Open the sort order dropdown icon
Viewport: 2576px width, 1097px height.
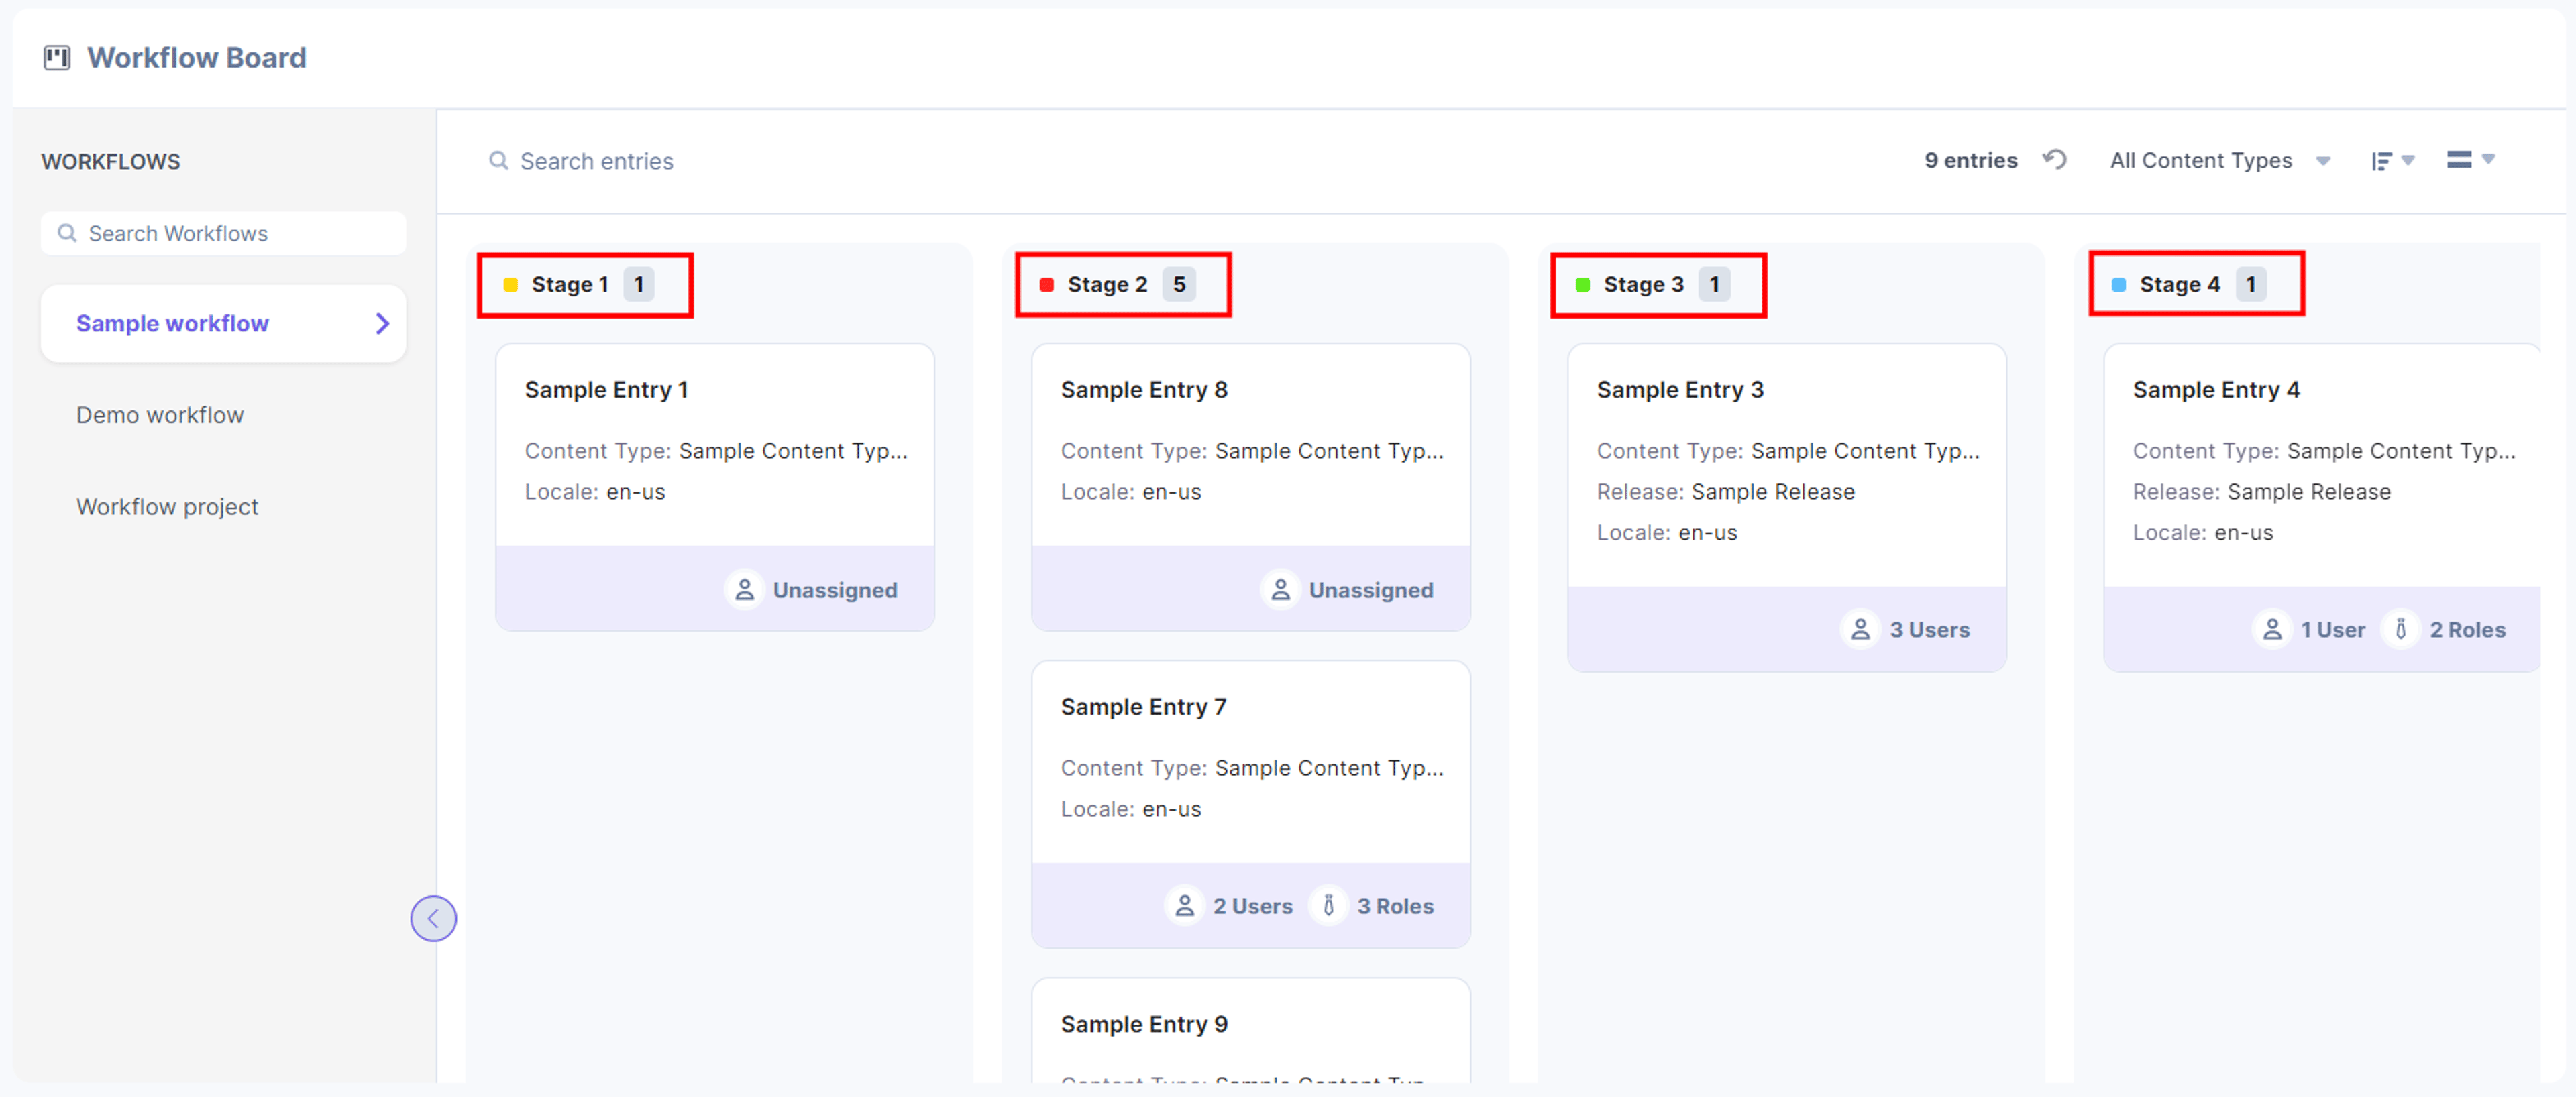2392,160
